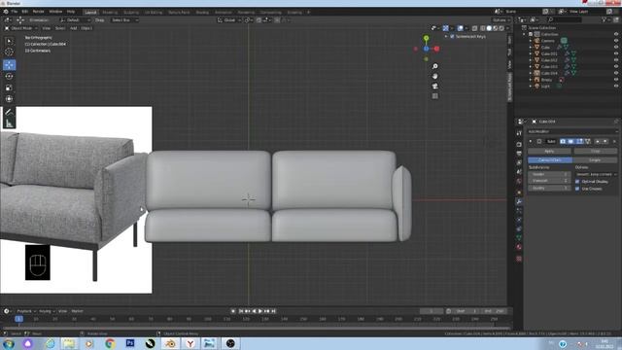Open the Render menu
622x350 pixels.
click(x=39, y=12)
